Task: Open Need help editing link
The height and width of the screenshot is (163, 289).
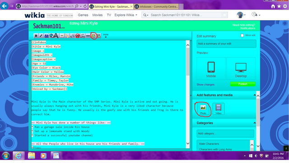Action: pos(244,25)
